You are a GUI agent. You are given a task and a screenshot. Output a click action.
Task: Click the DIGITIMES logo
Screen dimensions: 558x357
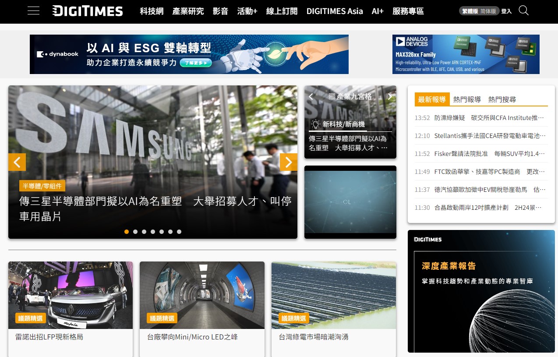[87, 11]
